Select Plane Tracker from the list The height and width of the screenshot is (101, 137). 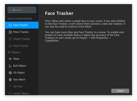[22, 32]
